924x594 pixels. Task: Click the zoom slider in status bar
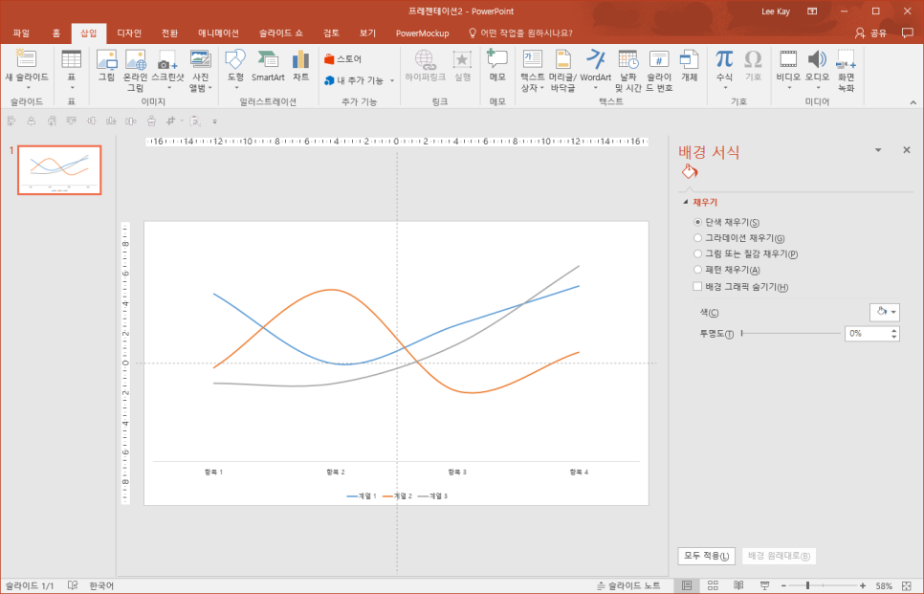pos(824,585)
